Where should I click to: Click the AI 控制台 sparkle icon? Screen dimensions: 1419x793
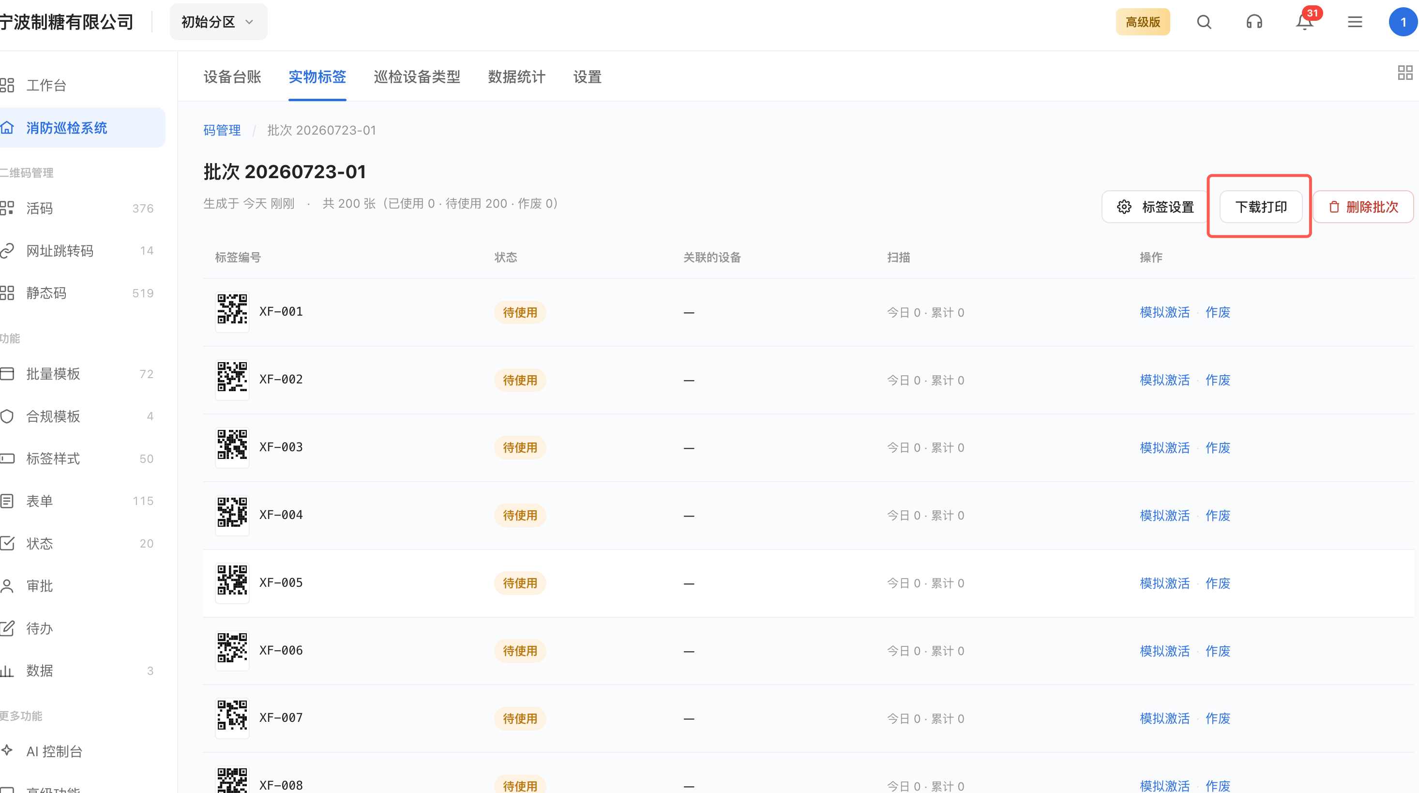(x=7, y=750)
